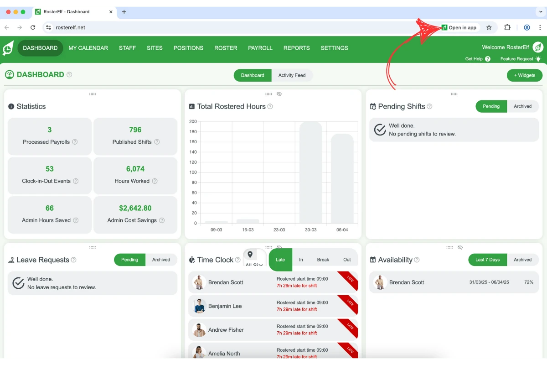Go to MY CALENDAR in the navbar
The height and width of the screenshot is (365, 547).
(x=88, y=48)
